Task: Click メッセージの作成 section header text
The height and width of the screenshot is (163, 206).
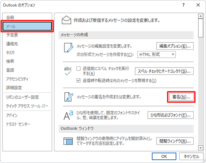Action: pos(74,35)
